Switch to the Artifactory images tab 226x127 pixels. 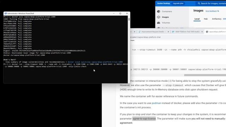[216, 19]
